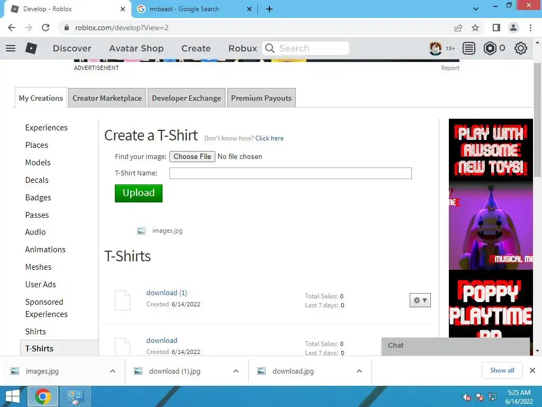Click the site padlock icon

point(67,28)
